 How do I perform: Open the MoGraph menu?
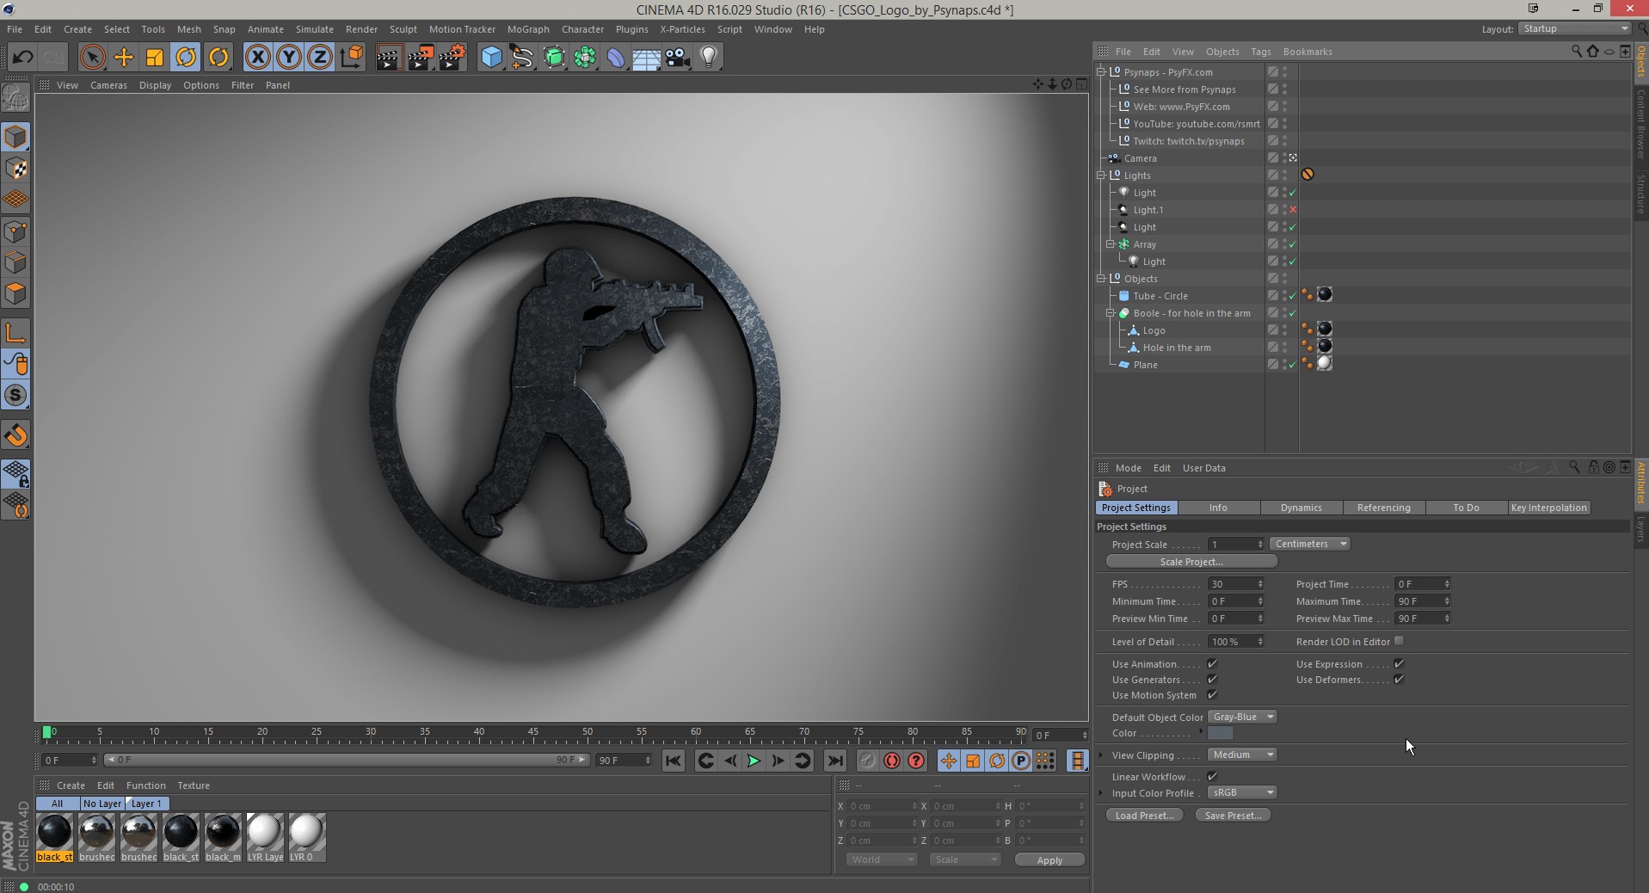[x=528, y=29]
